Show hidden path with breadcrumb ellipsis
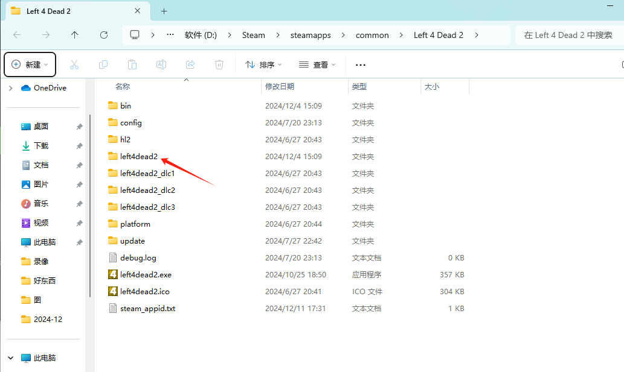 [170, 34]
